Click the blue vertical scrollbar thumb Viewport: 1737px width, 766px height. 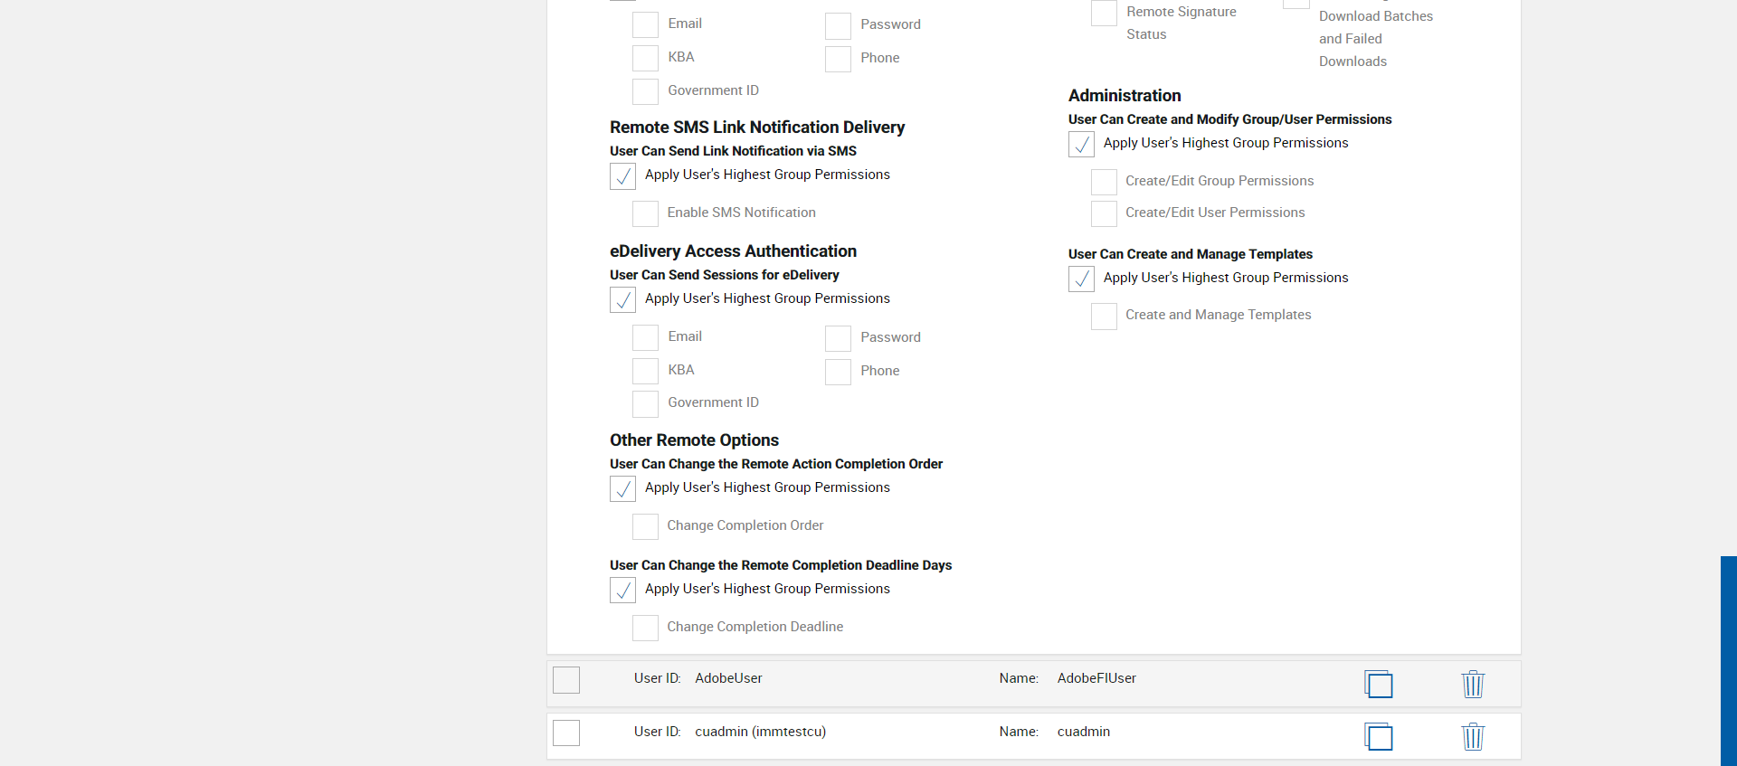[x=1728, y=660]
